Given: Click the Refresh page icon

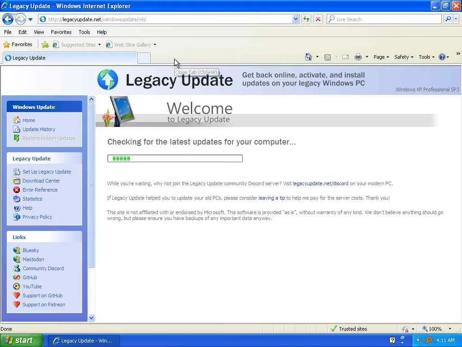Looking at the screenshot, I should pyautogui.click(x=306, y=19).
